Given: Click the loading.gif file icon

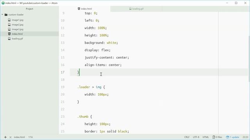Looking at the screenshot, I should tap(9, 38).
